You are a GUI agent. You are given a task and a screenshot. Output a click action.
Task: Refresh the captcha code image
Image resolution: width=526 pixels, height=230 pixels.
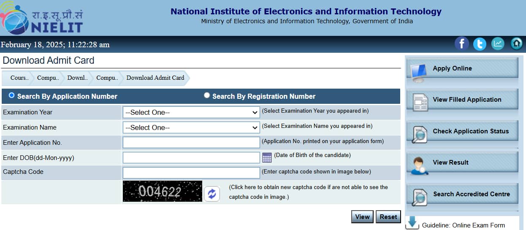tap(212, 194)
